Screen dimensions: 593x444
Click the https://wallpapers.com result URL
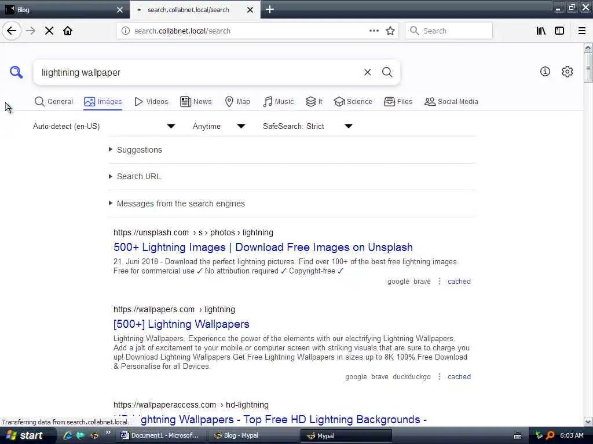tap(174, 310)
